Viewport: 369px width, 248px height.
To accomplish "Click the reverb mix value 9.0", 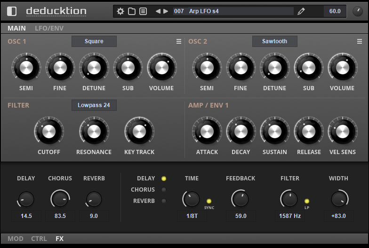I will click(x=94, y=216).
